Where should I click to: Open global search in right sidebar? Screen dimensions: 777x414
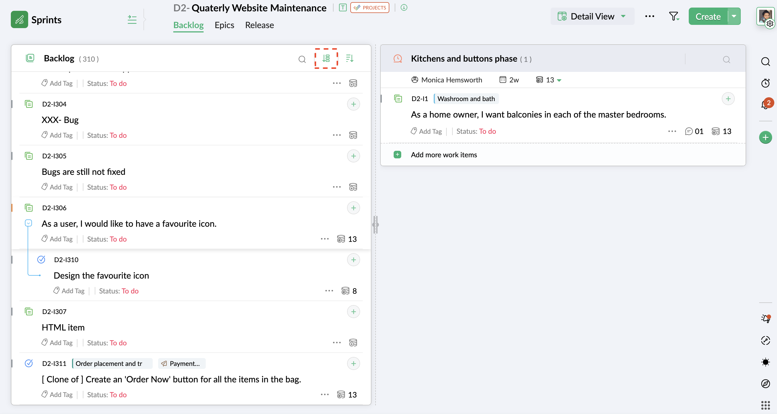765,61
